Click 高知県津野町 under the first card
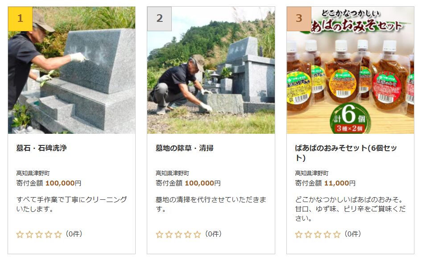Screen dimensions: 422x260 click(33, 173)
